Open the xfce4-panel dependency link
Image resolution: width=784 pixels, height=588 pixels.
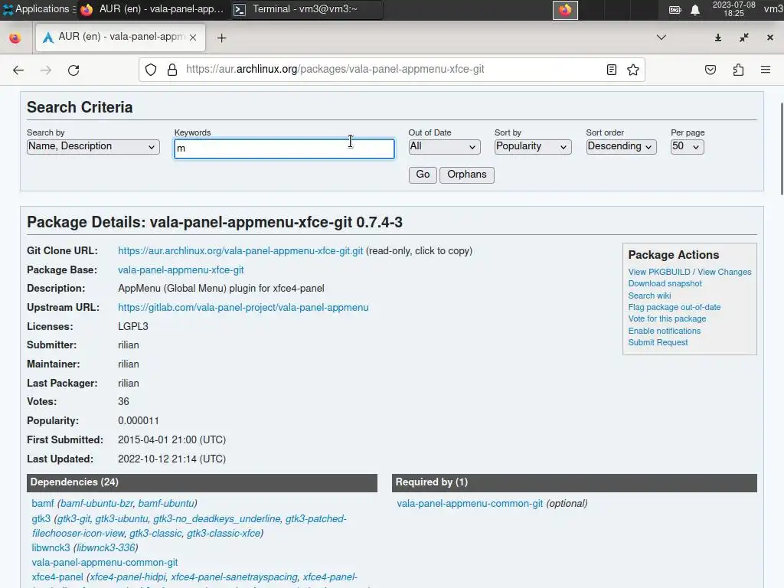[x=57, y=577]
